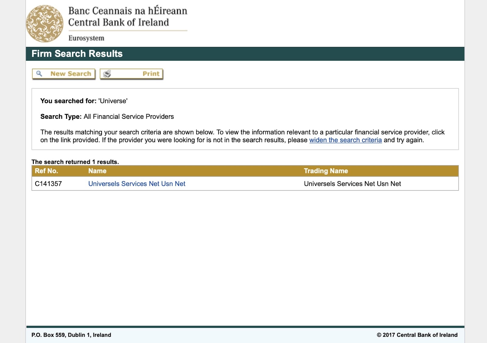The image size is (487, 343).
Task: Click the Central Bank of Ireland logo
Action: coord(45,23)
